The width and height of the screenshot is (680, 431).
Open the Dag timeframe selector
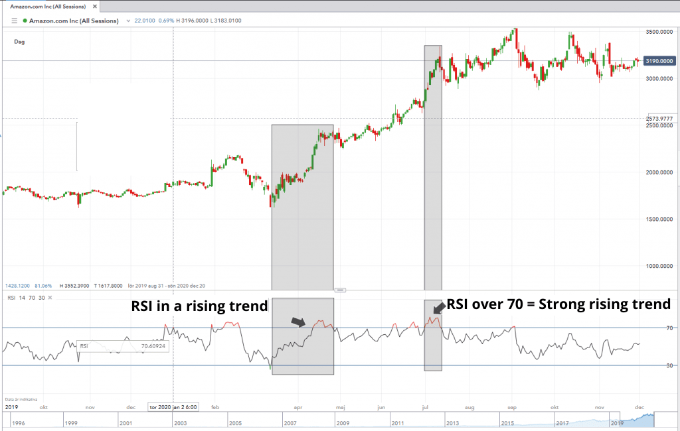click(x=19, y=42)
